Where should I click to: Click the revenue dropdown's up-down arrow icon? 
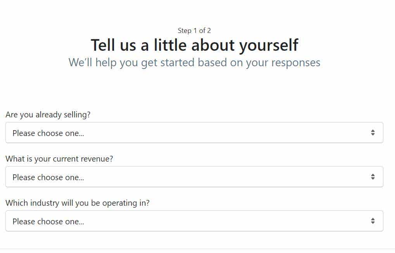373,177
